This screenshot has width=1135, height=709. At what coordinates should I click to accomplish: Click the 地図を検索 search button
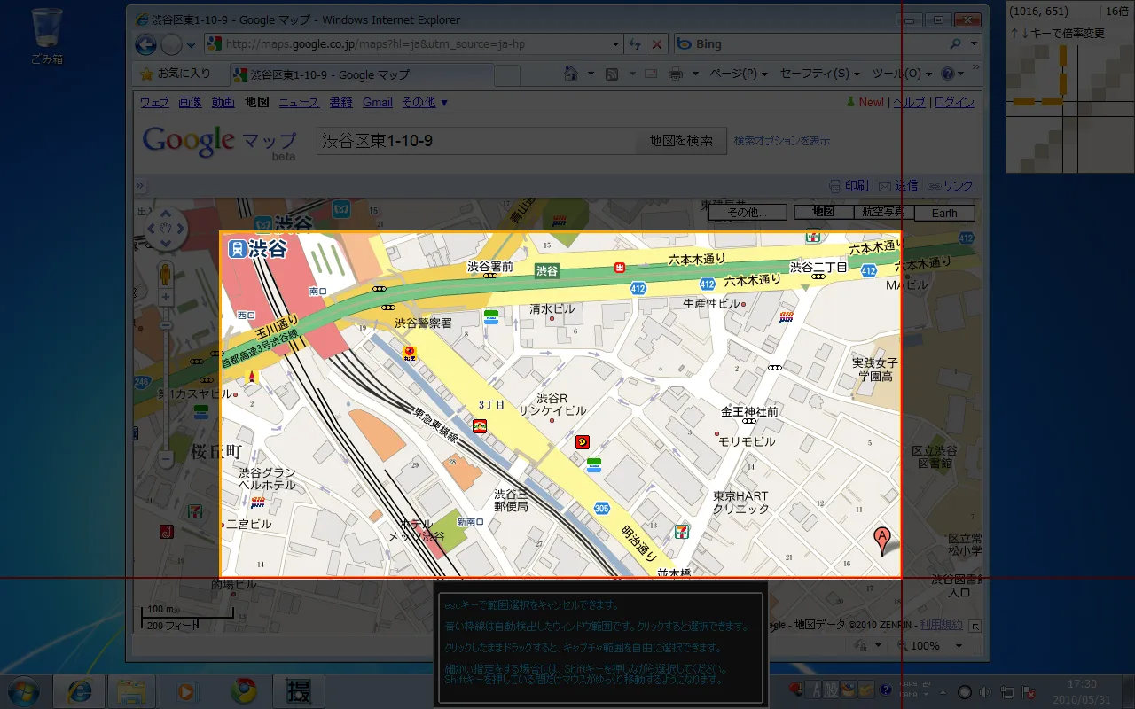click(681, 140)
